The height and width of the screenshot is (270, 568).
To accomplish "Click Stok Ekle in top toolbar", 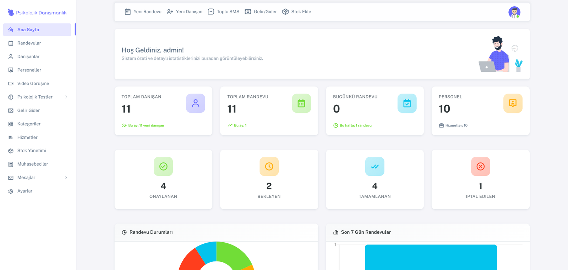I will pos(297,12).
